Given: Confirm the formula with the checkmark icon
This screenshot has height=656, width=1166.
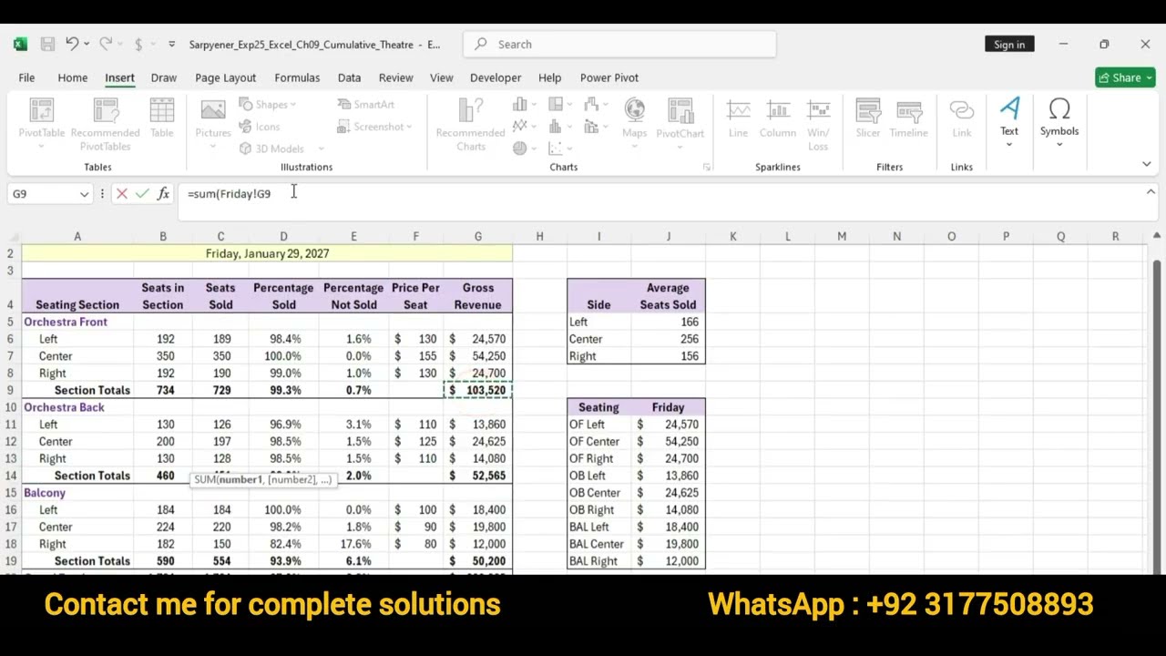Looking at the screenshot, I should (142, 193).
